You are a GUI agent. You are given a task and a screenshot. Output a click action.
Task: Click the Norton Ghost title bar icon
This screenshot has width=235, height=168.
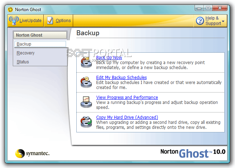[10, 10]
